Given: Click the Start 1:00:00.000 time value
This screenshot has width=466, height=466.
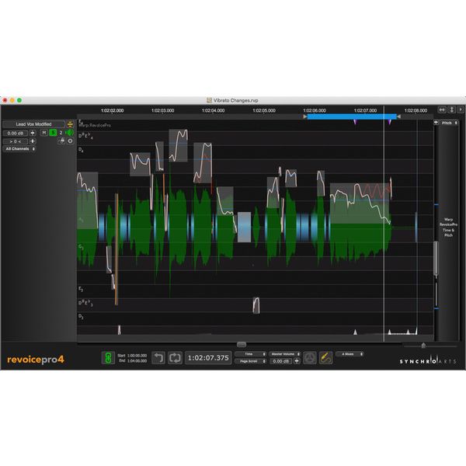Looking at the screenshot, I should (x=137, y=356).
